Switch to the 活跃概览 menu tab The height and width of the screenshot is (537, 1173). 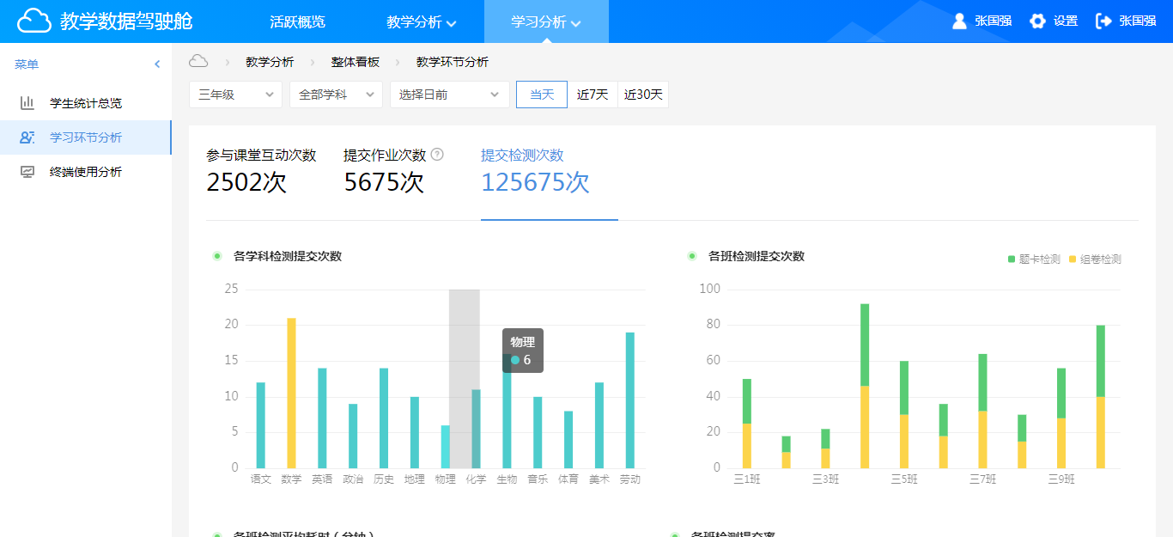tap(297, 21)
